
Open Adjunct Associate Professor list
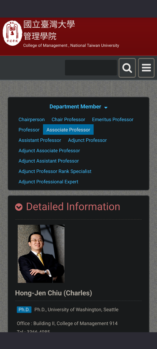(49, 151)
